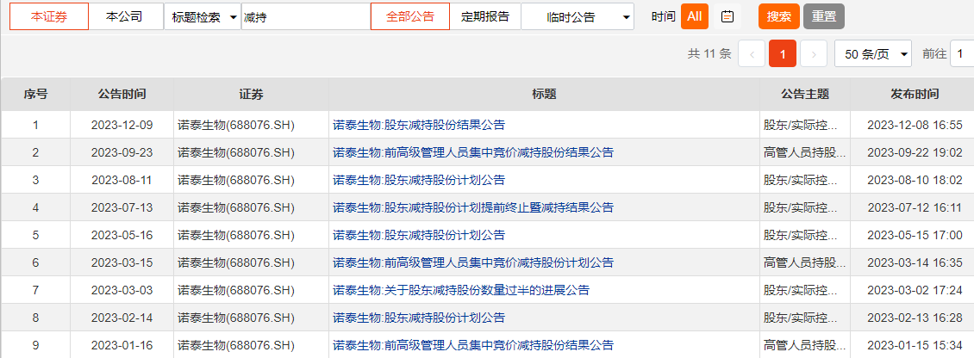Select the 本证券 tab
The height and width of the screenshot is (358, 974).
(x=48, y=16)
